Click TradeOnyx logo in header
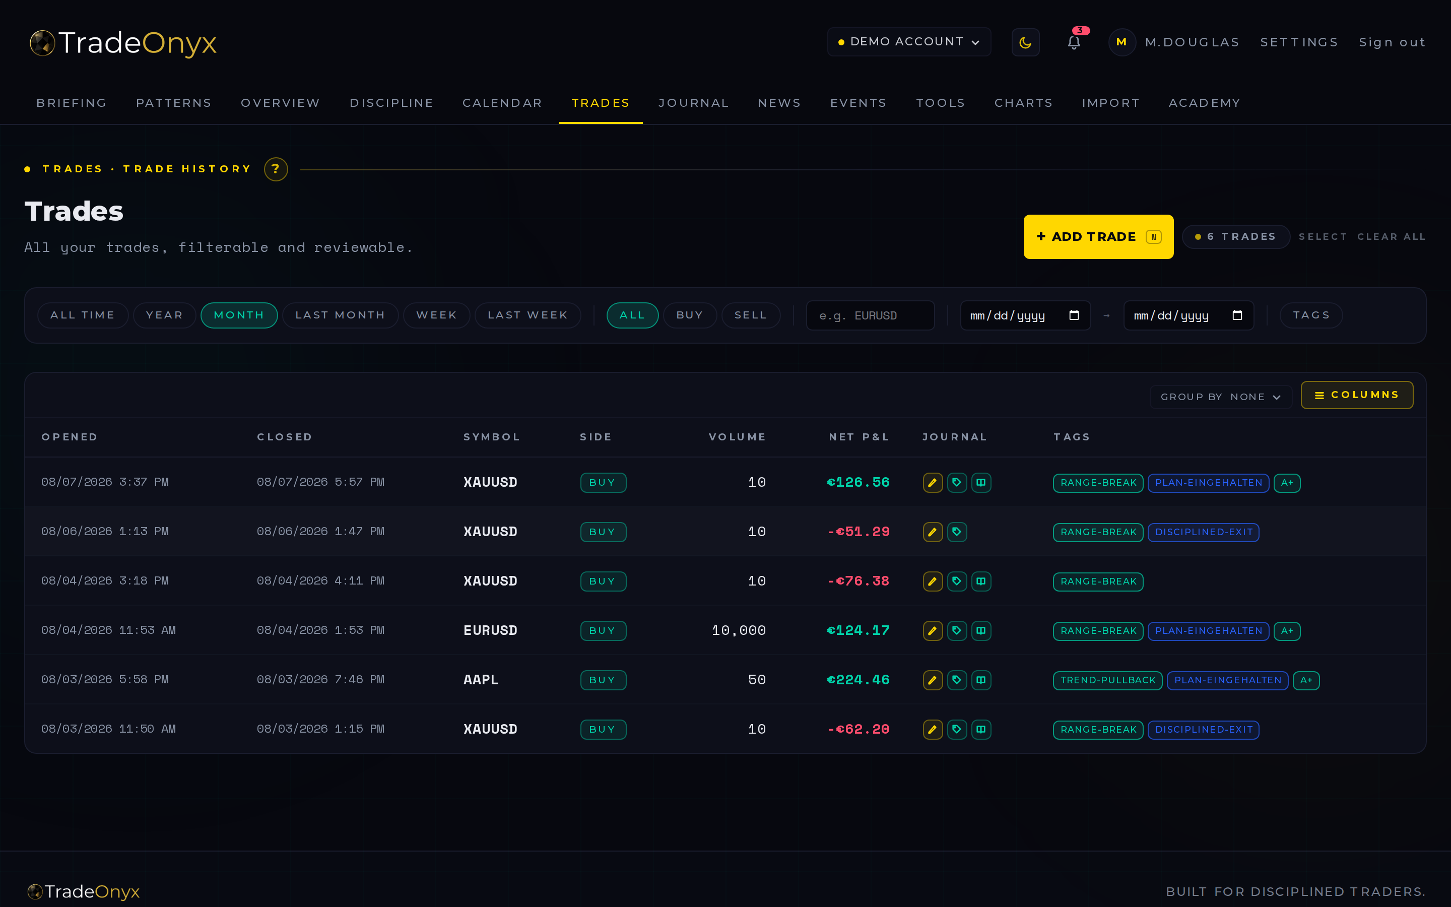The width and height of the screenshot is (1451, 907). click(123, 43)
